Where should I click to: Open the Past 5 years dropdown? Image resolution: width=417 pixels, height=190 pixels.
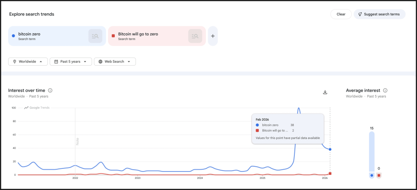pyautogui.click(x=71, y=62)
